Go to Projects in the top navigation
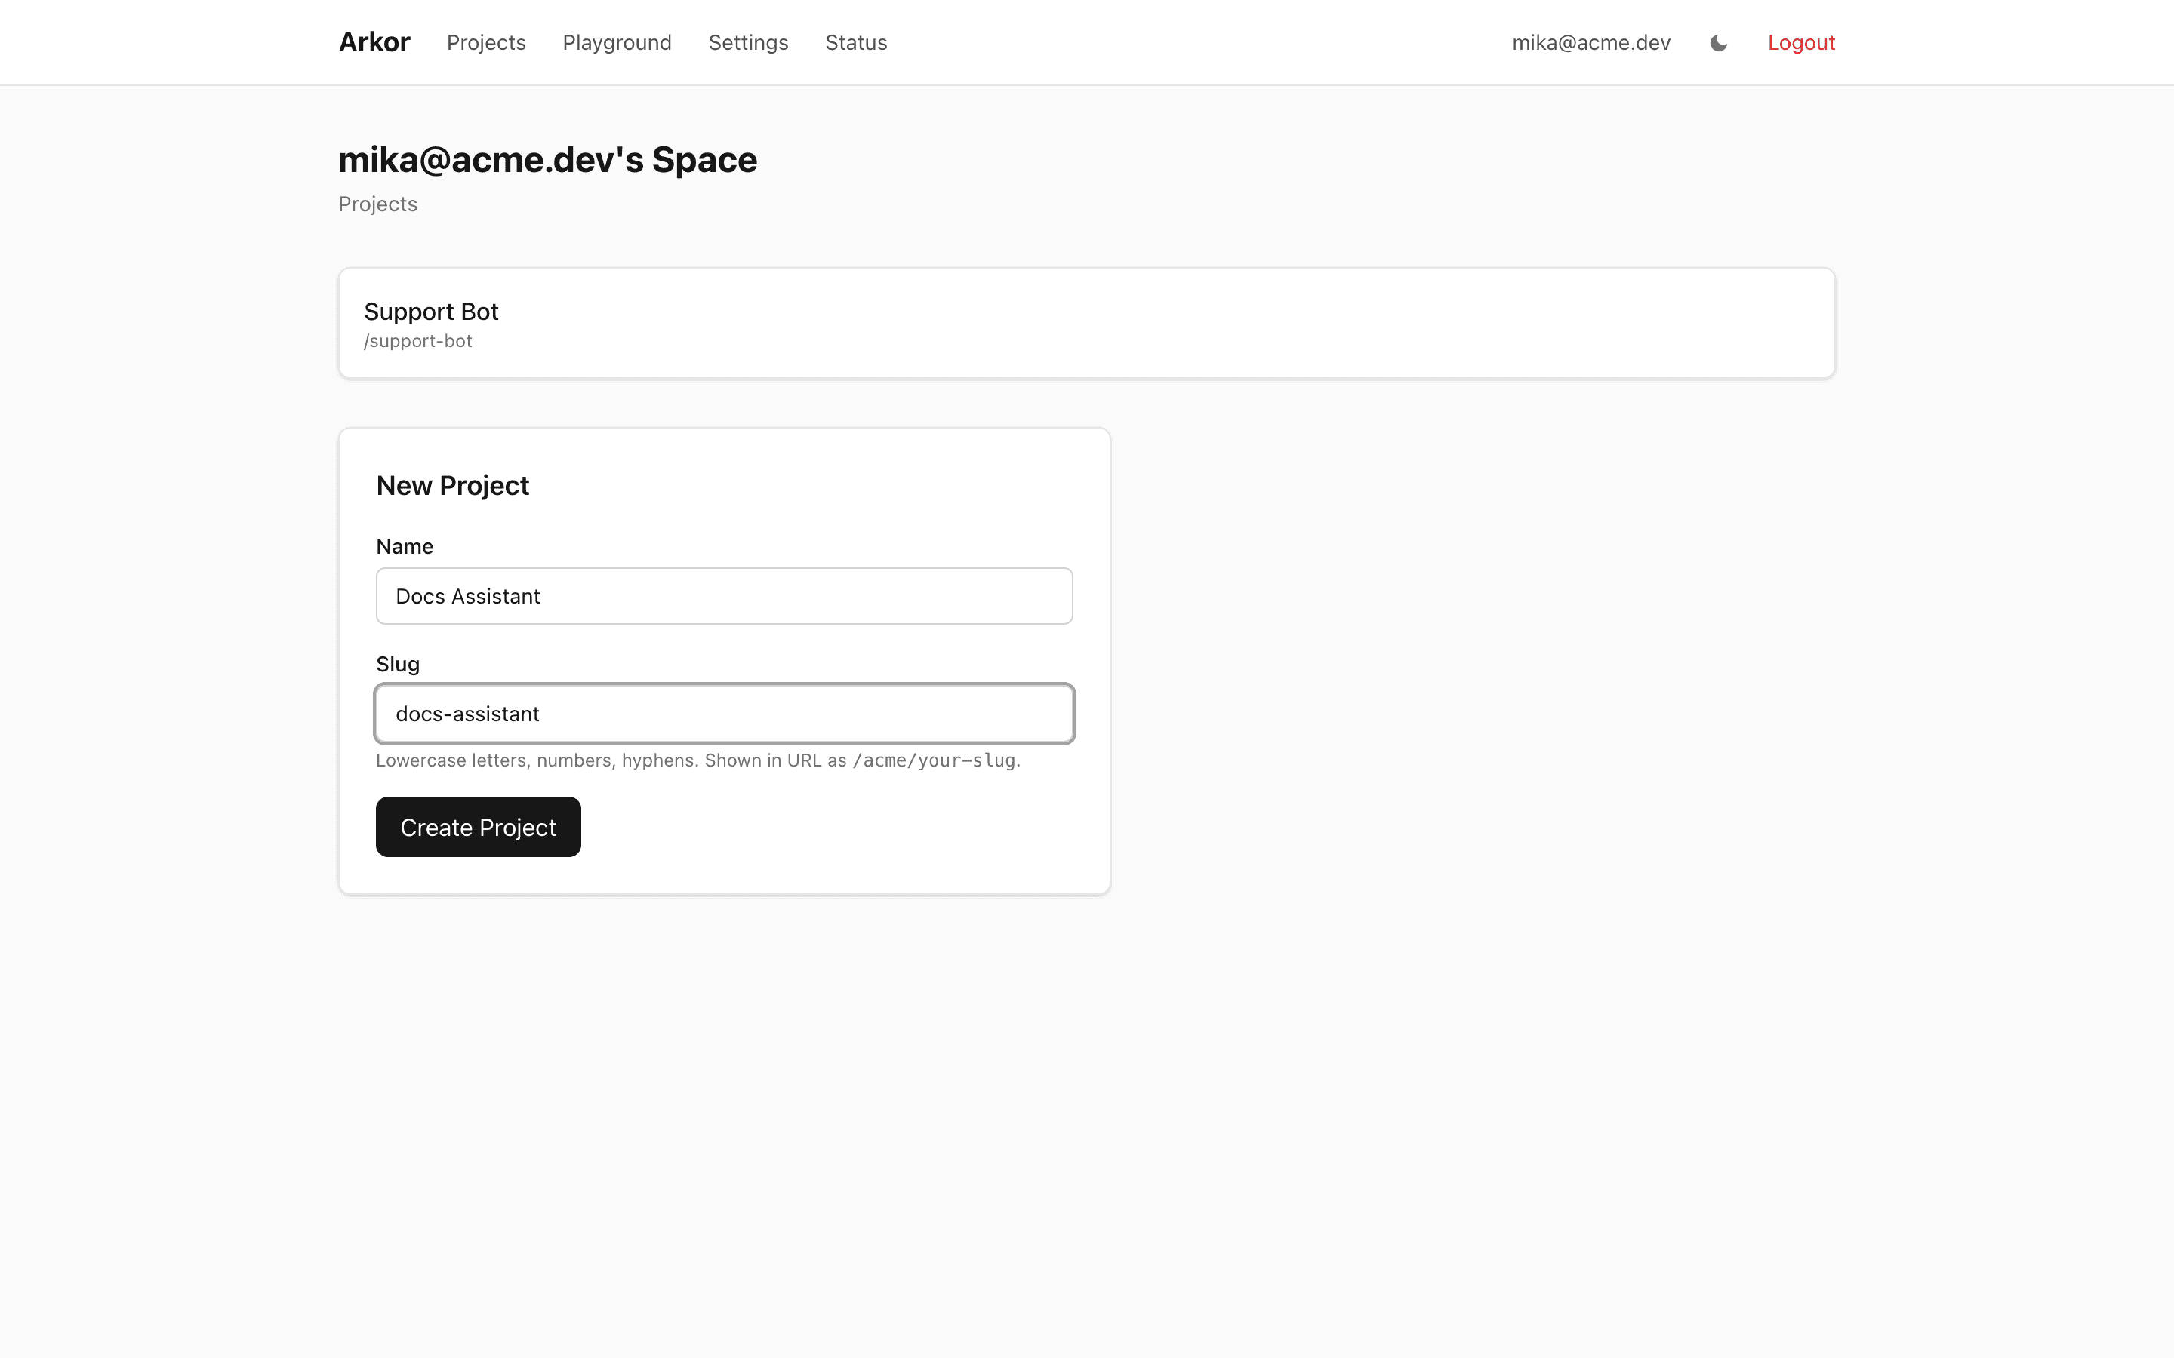The width and height of the screenshot is (2174, 1358). click(x=486, y=42)
